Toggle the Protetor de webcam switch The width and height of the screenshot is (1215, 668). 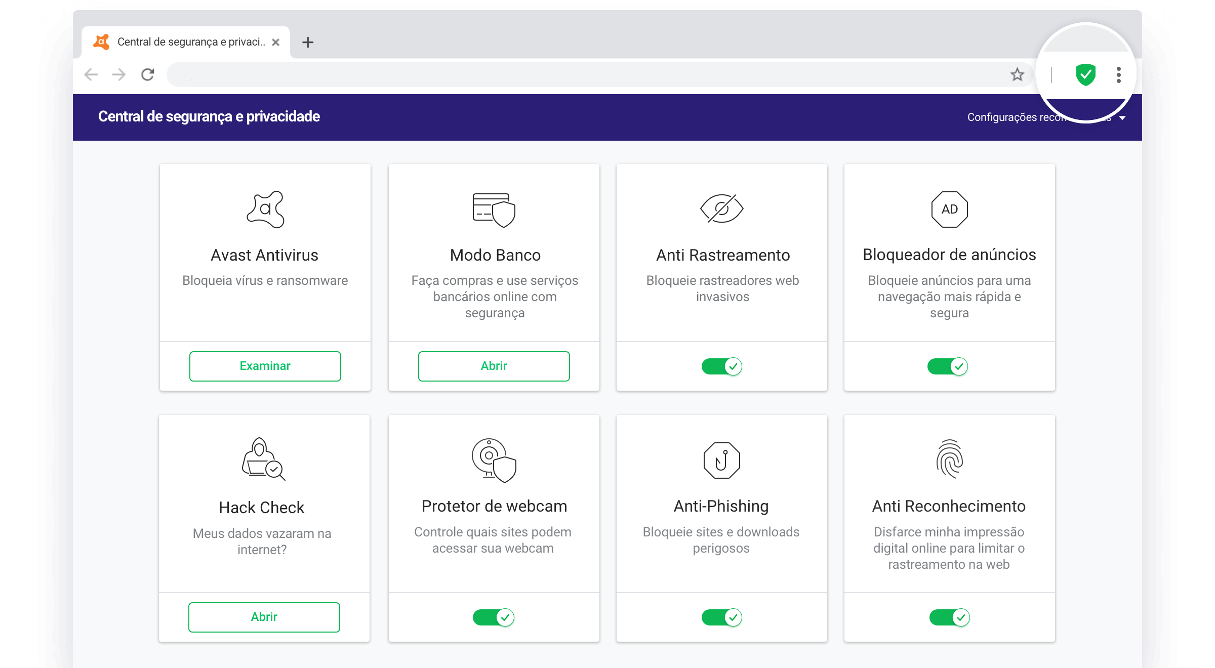click(x=494, y=617)
